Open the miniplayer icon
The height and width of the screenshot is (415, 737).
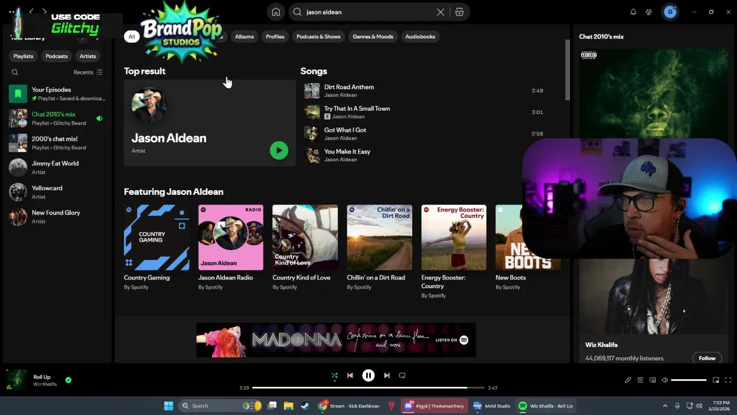pyautogui.click(x=716, y=380)
